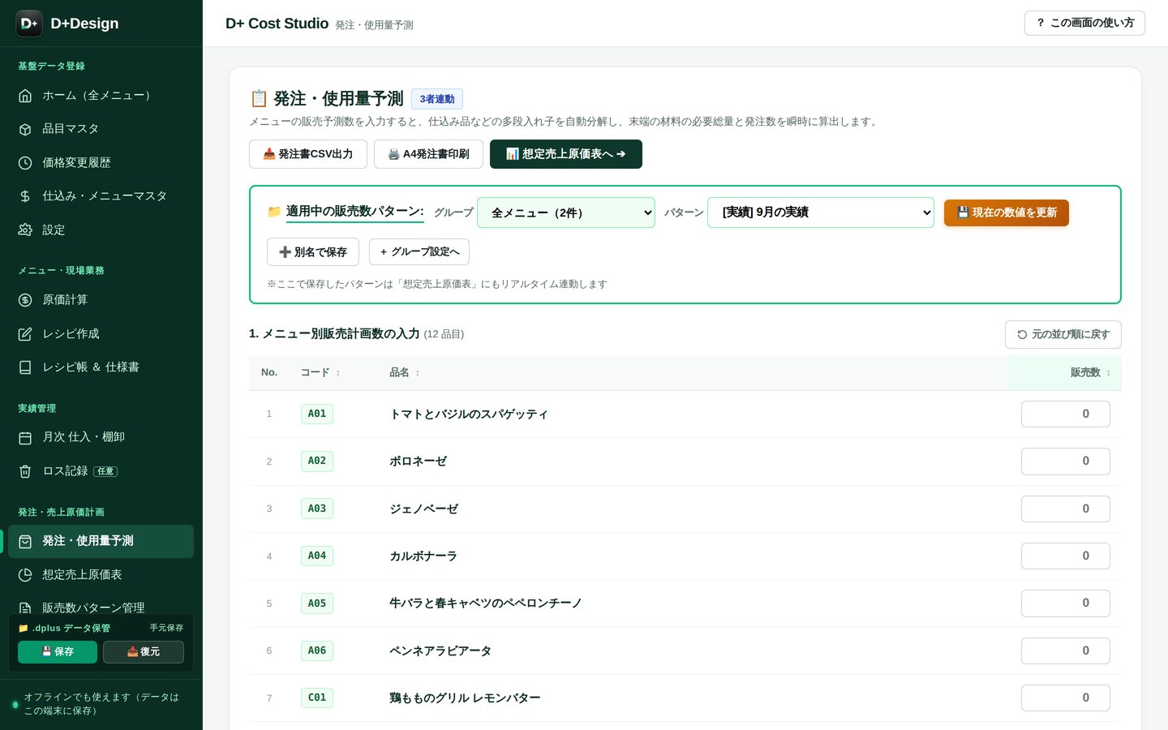Click the 仕込み・メニューマスタ dollar icon
Screen dimensions: 1168x730
[x=25, y=196]
